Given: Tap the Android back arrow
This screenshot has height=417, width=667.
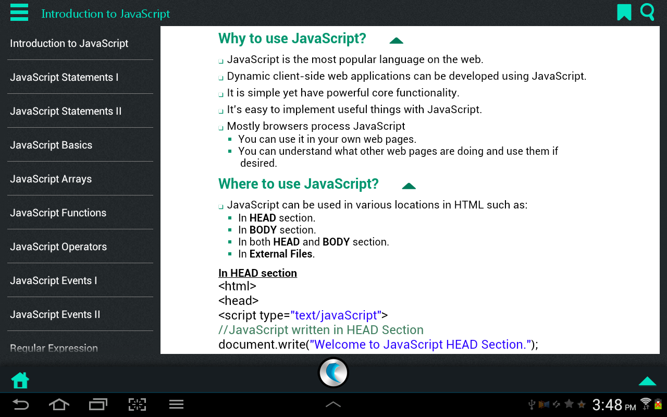Looking at the screenshot, I should coord(21,404).
